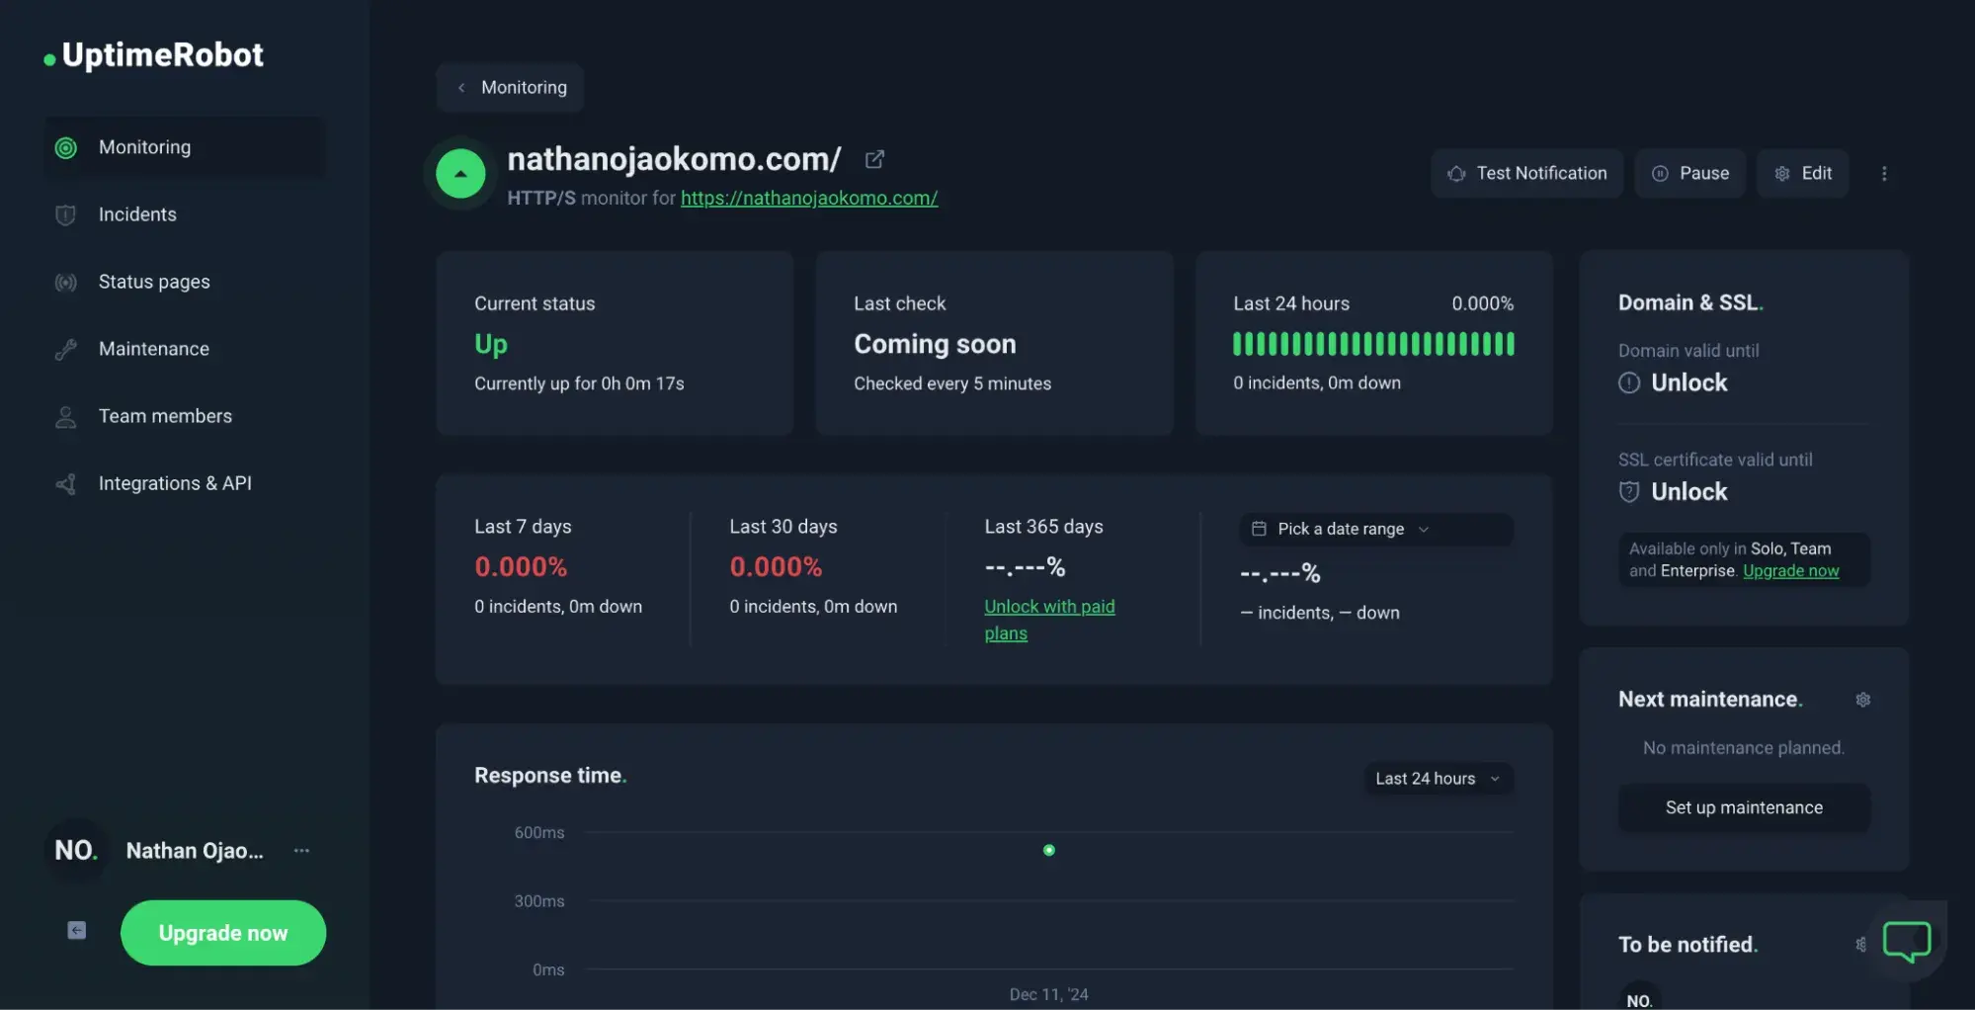Open the live chat support bubble

click(1906, 940)
